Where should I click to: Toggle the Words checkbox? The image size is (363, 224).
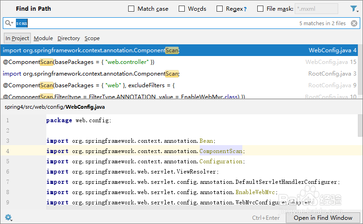[181, 9]
